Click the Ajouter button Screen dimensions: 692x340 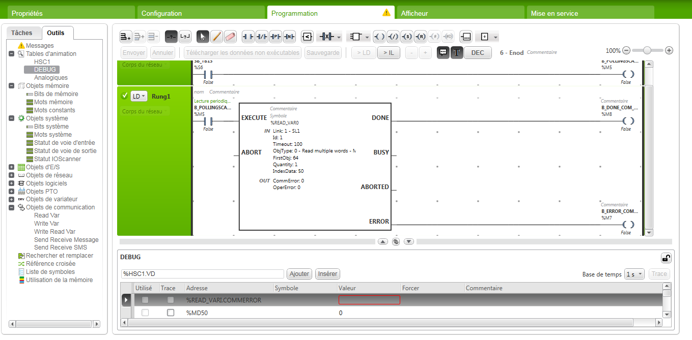coord(299,274)
